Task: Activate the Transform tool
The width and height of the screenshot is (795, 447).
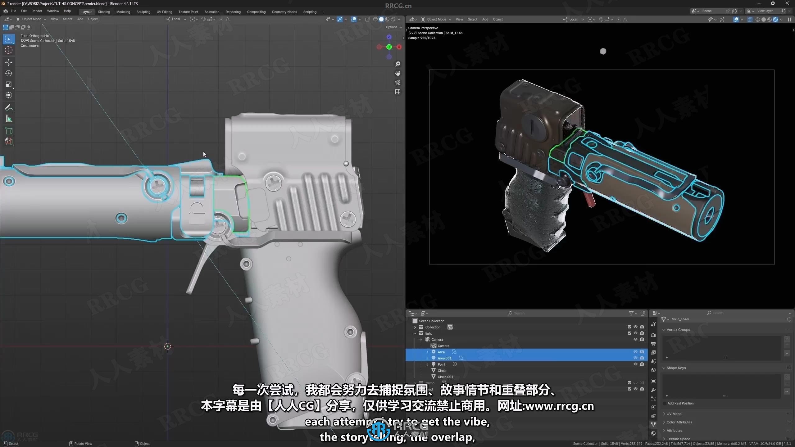Action: 9,95
